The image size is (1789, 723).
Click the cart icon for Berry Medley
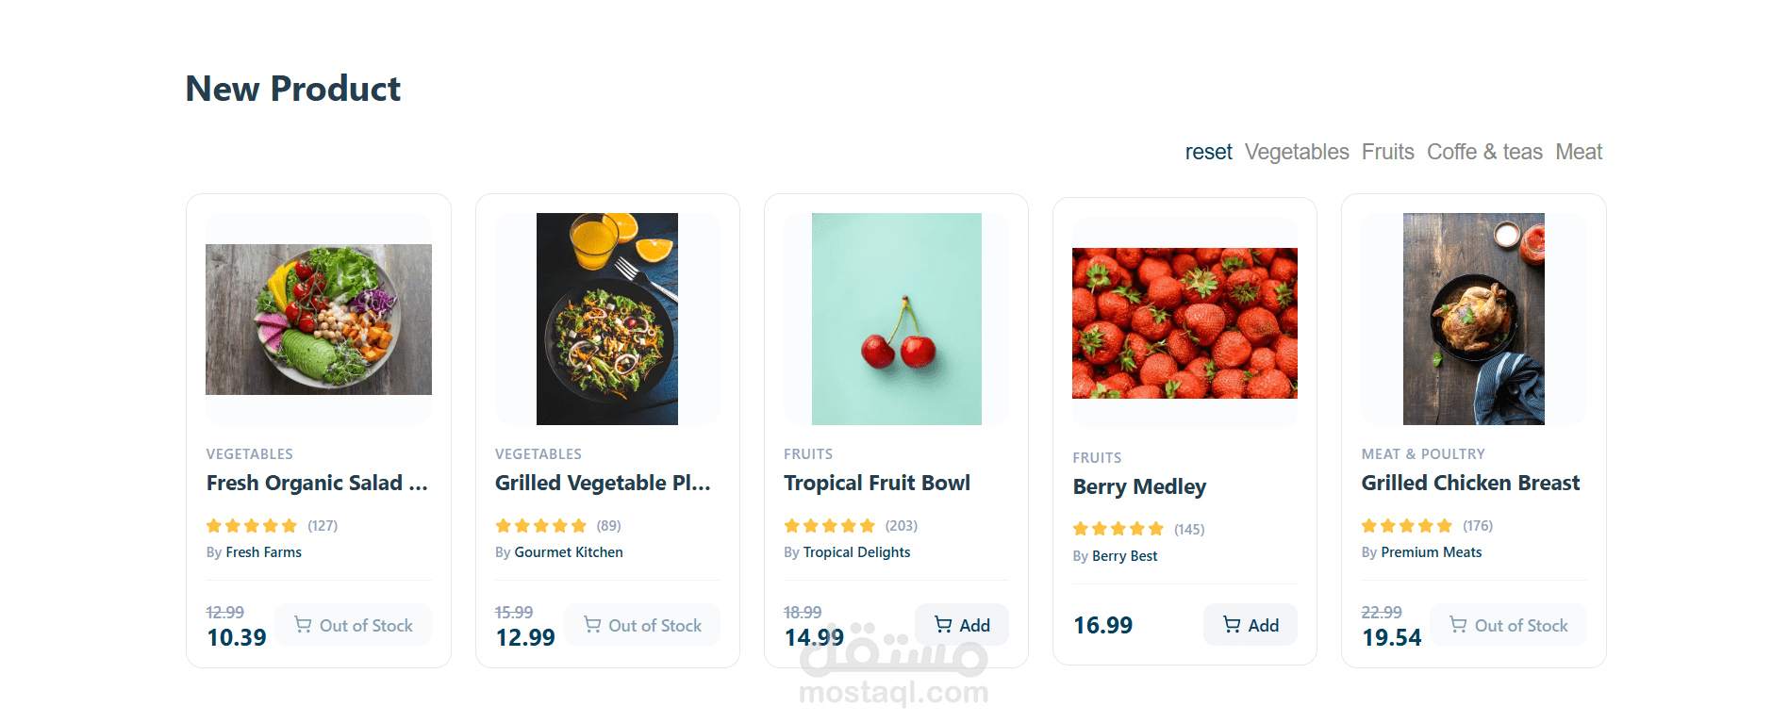pyautogui.click(x=1232, y=624)
